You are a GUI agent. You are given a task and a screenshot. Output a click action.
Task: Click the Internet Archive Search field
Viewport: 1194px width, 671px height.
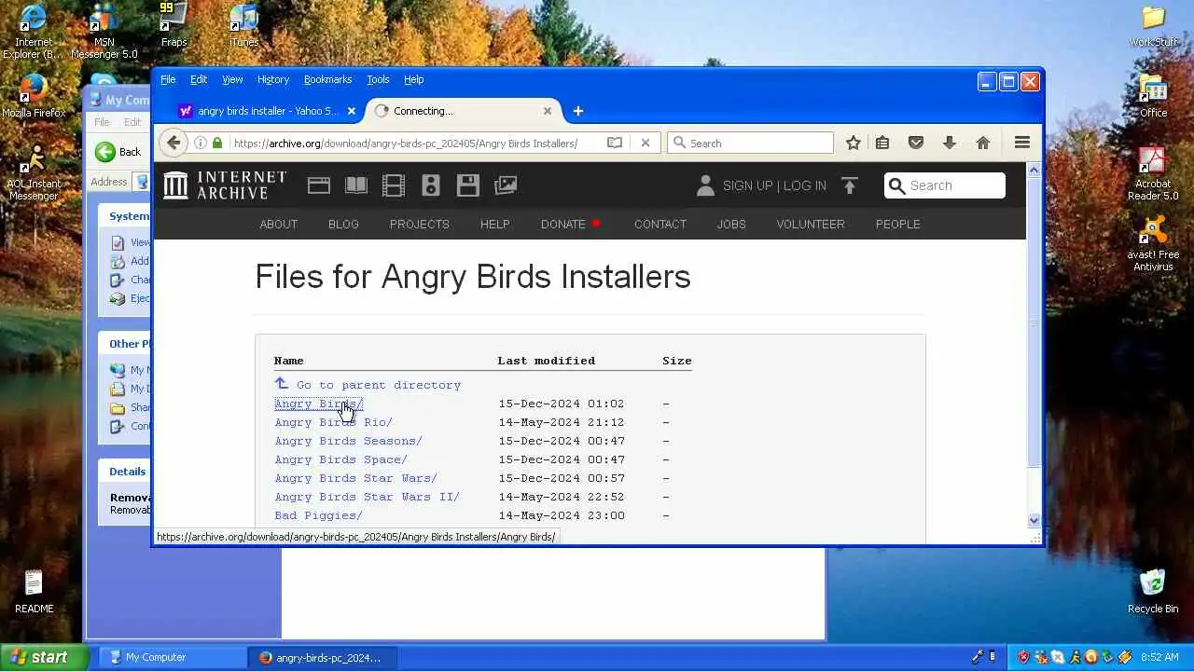coord(945,185)
